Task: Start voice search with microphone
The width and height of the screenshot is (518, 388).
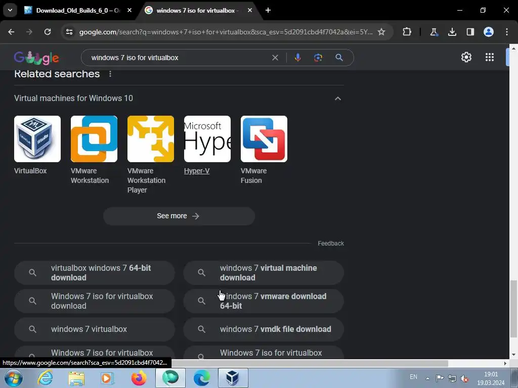Action: (297, 58)
